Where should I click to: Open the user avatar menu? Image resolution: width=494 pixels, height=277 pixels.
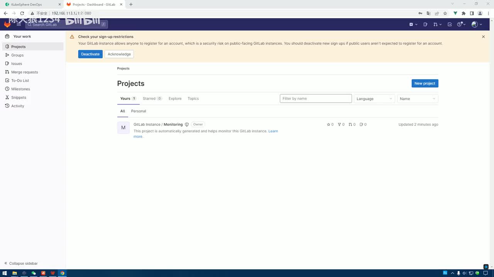pos(477,24)
